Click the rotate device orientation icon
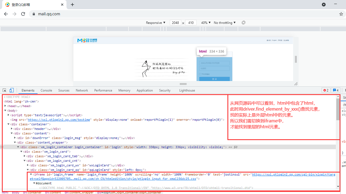 coord(243,23)
